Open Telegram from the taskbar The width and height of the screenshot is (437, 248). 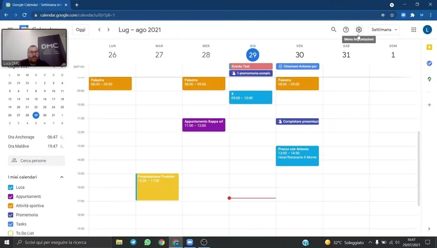(133, 242)
